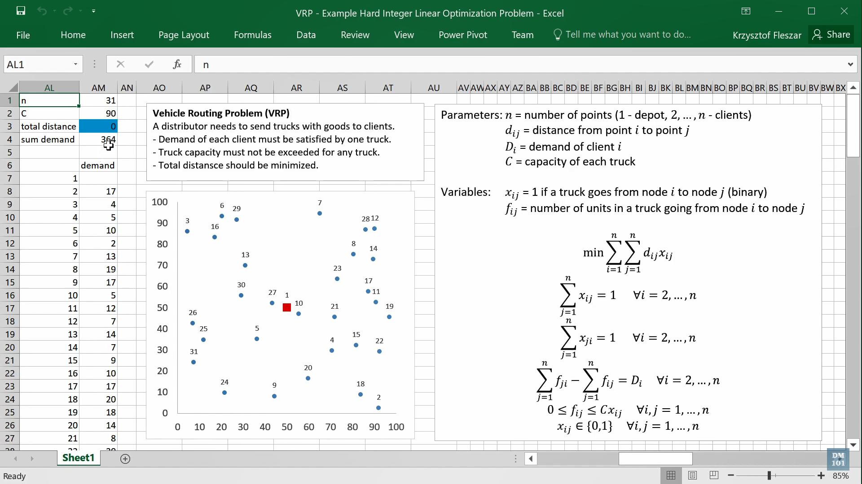The width and height of the screenshot is (862, 484).
Task: Add a new sheet with plus icon
Action: 125,458
